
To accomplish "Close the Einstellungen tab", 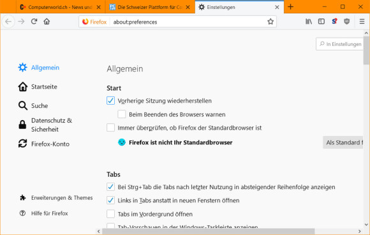I will [277, 7].
